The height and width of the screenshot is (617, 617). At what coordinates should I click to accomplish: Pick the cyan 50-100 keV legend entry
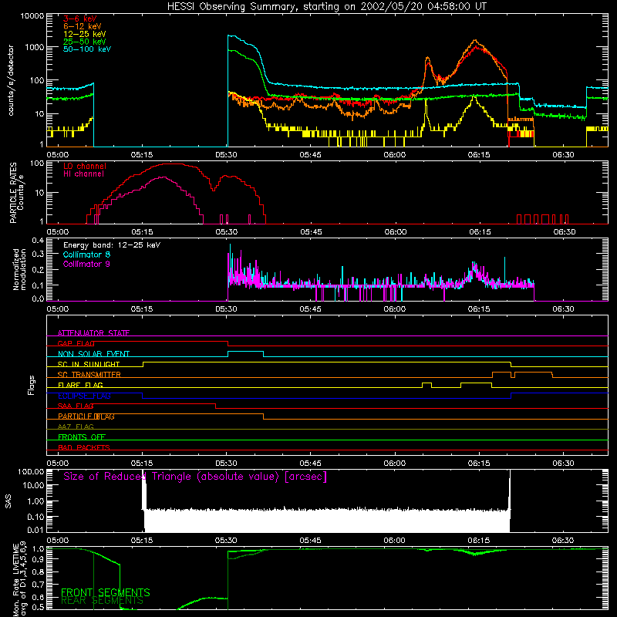pyautogui.click(x=87, y=49)
